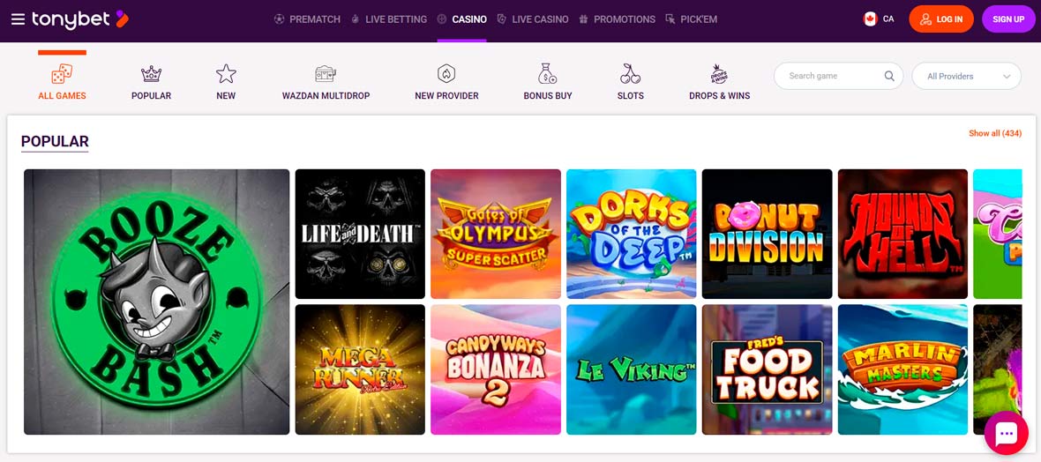Screen dimensions: 1041x462
Task: Select the All Games label
Action: click(x=62, y=95)
